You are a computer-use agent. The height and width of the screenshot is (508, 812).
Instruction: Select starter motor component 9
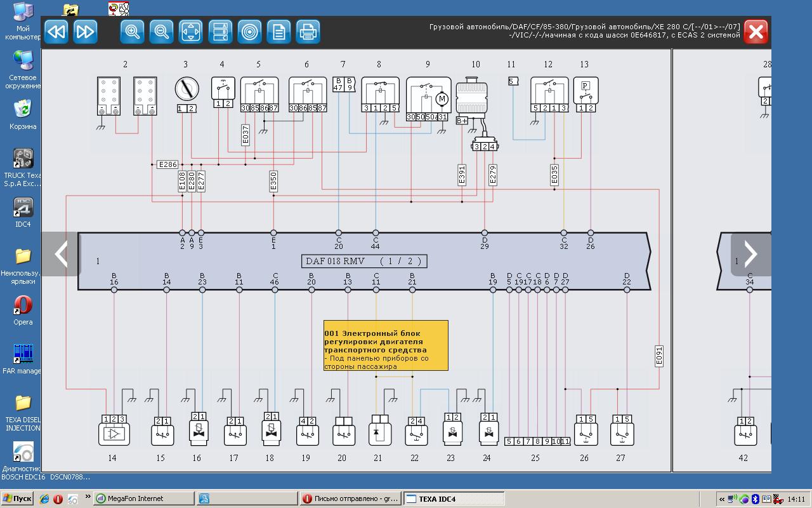tap(428, 99)
